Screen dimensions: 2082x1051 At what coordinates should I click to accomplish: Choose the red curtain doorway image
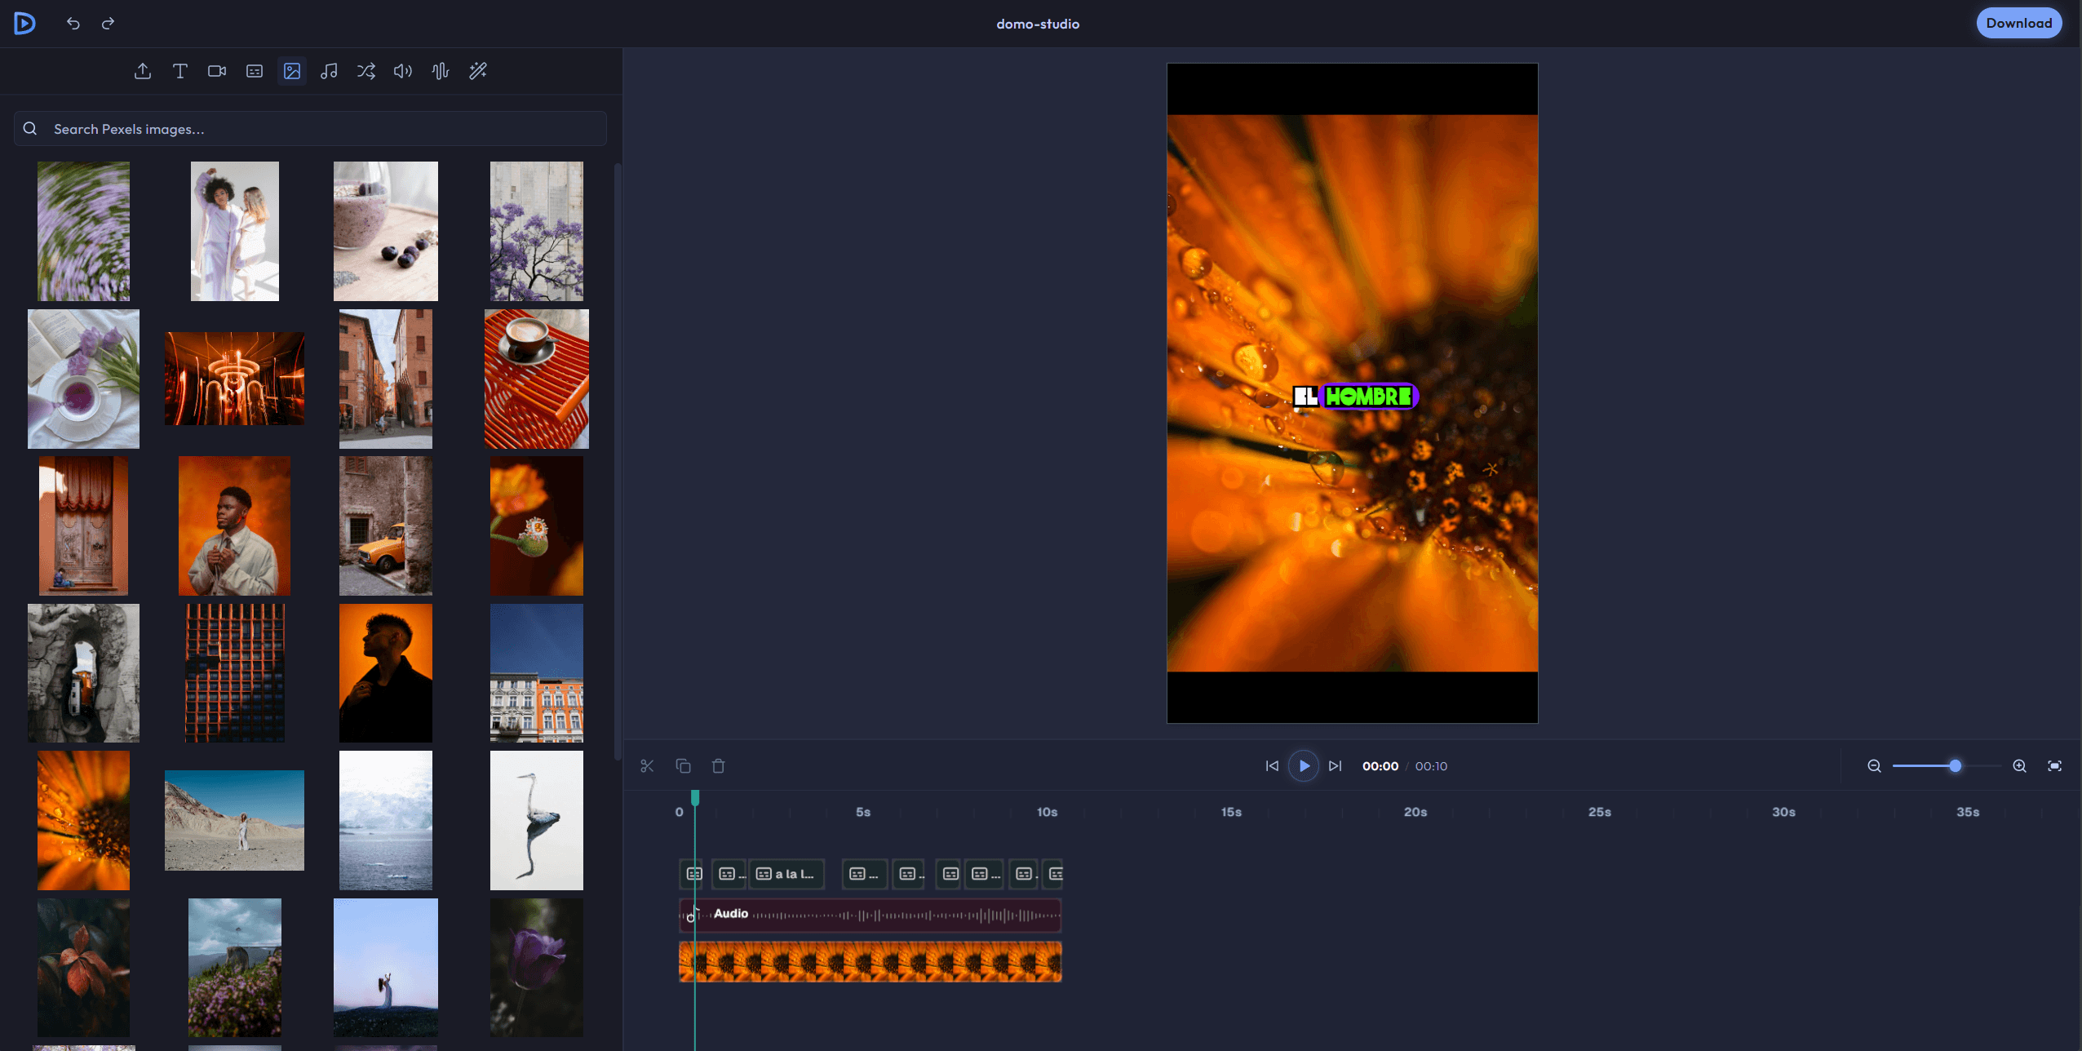pyautogui.click(x=83, y=525)
